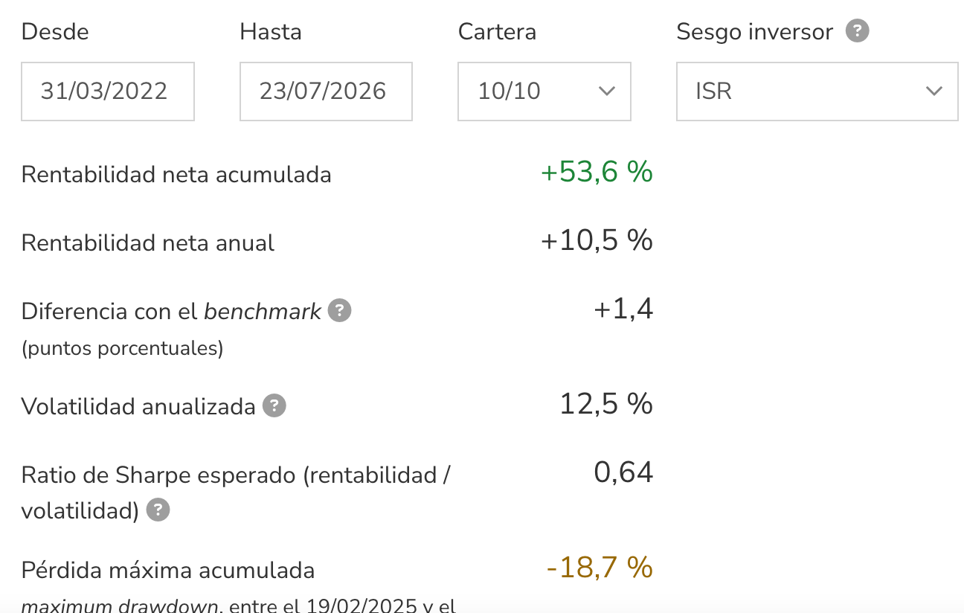This screenshot has height=613, width=964.
Task: Click the Rentabilidad neta acumulada label
Action: click(x=176, y=175)
